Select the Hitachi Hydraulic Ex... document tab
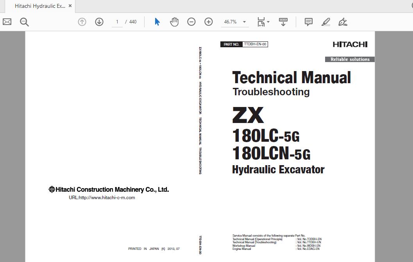This screenshot has height=262, width=413. tap(40, 6)
